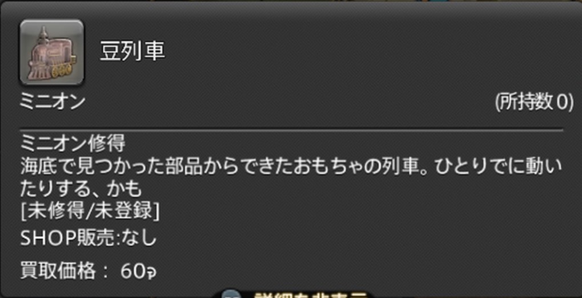Click the second description line たりする、かも
This screenshot has width=582, height=298.
(x=81, y=189)
